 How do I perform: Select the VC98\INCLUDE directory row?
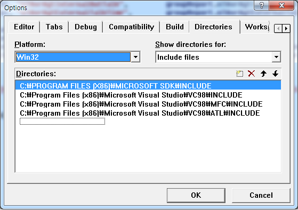click(148, 95)
